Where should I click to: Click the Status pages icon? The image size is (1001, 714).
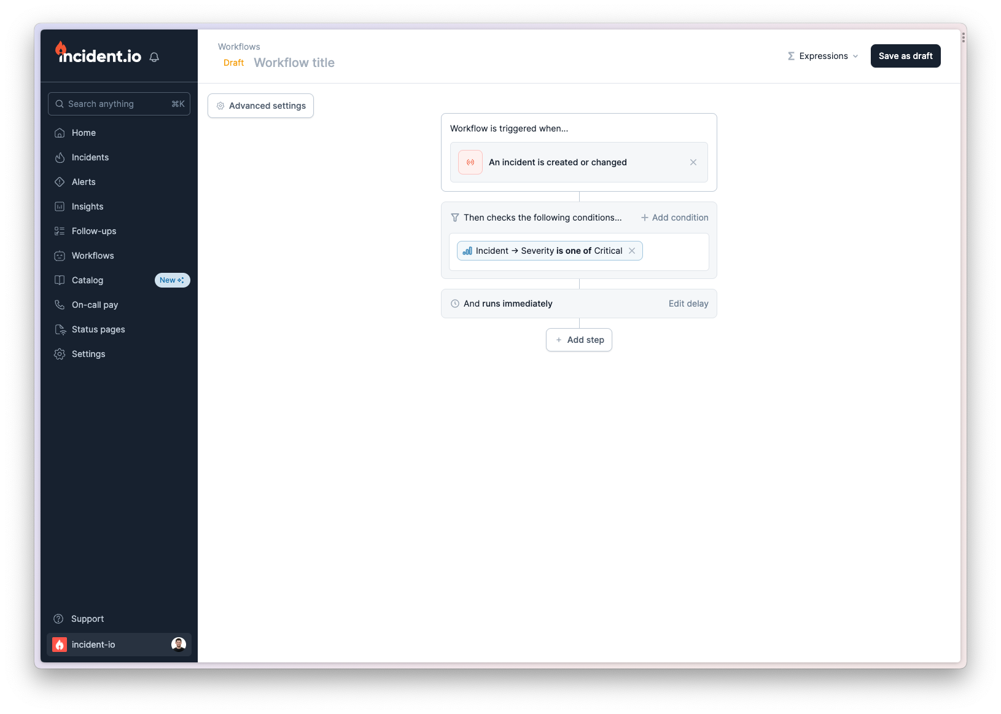point(60,329)
